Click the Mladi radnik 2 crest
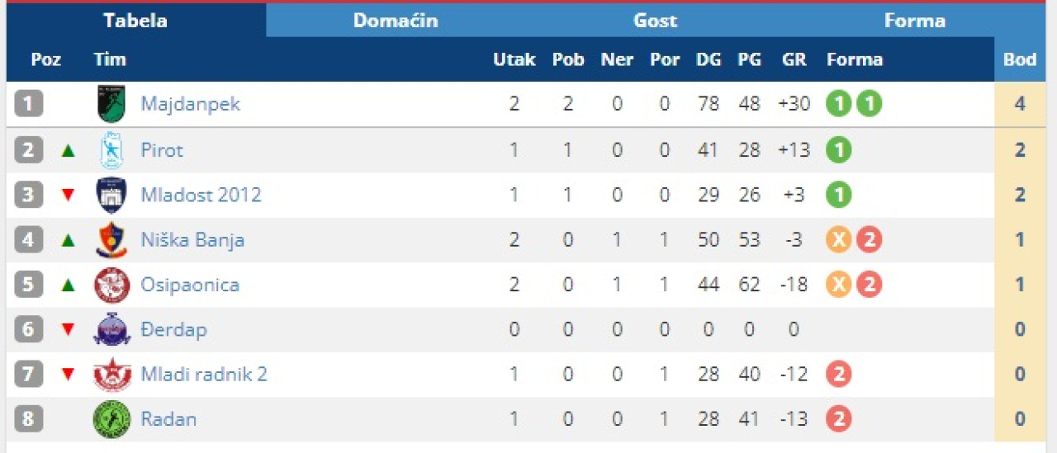Viewport: 1057px width, 453px height. [x=111, y=375]
